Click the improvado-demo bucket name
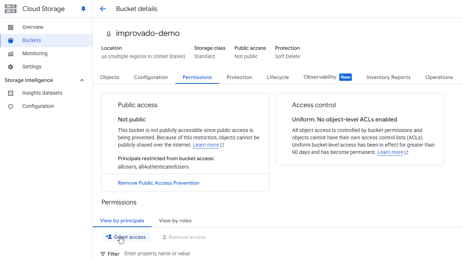The width and height of the screenshot is (463, 260). (148, 33)
